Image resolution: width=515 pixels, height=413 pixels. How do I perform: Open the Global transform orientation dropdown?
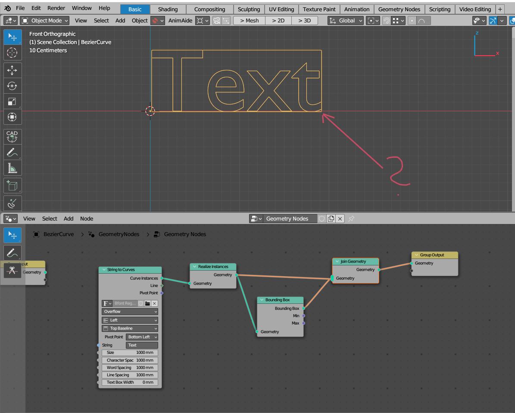pyautogui.click(x=346, y=21)
